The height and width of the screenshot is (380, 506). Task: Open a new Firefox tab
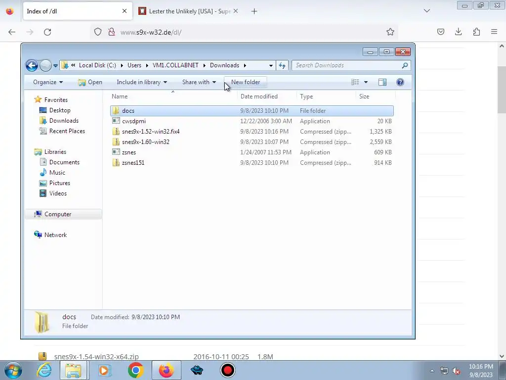(x=254, y=11)
